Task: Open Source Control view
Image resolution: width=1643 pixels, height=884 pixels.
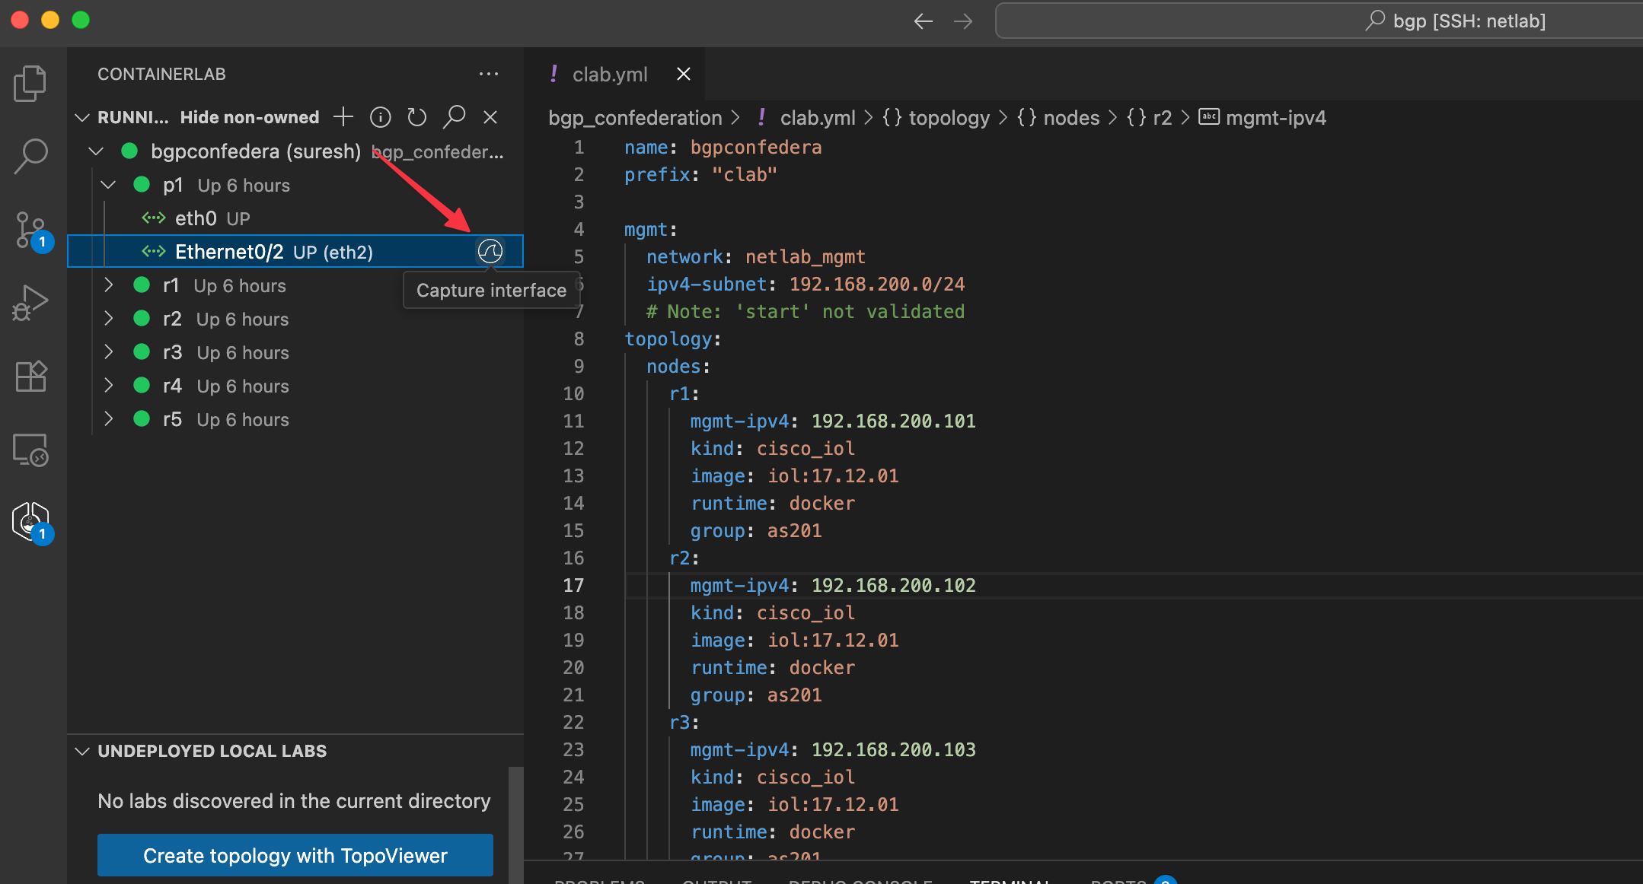Action: point(30,230)
